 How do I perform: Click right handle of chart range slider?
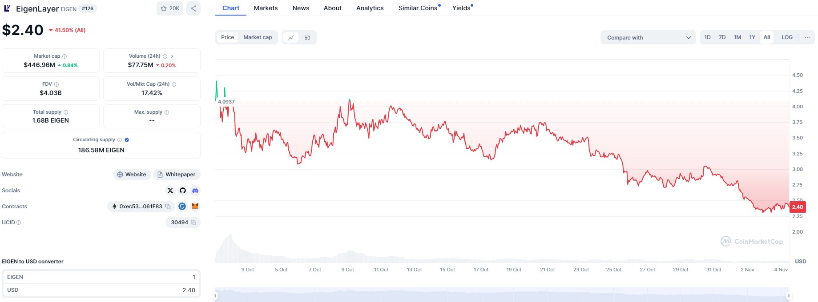click(789, 296)
